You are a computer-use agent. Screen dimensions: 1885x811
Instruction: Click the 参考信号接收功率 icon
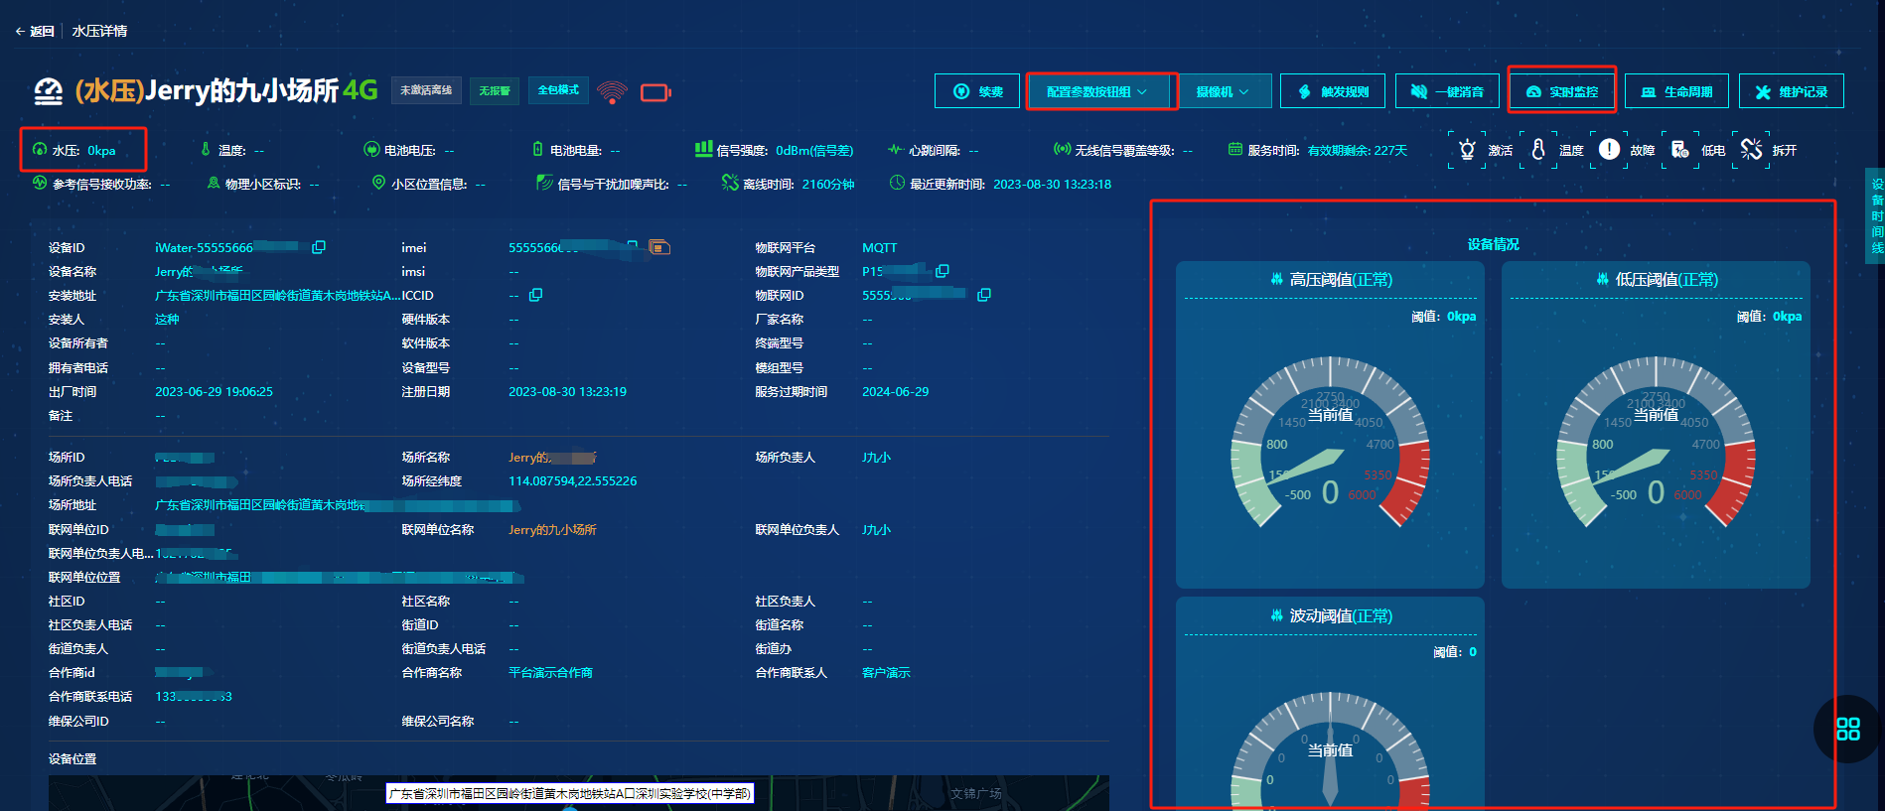(40, 183)
